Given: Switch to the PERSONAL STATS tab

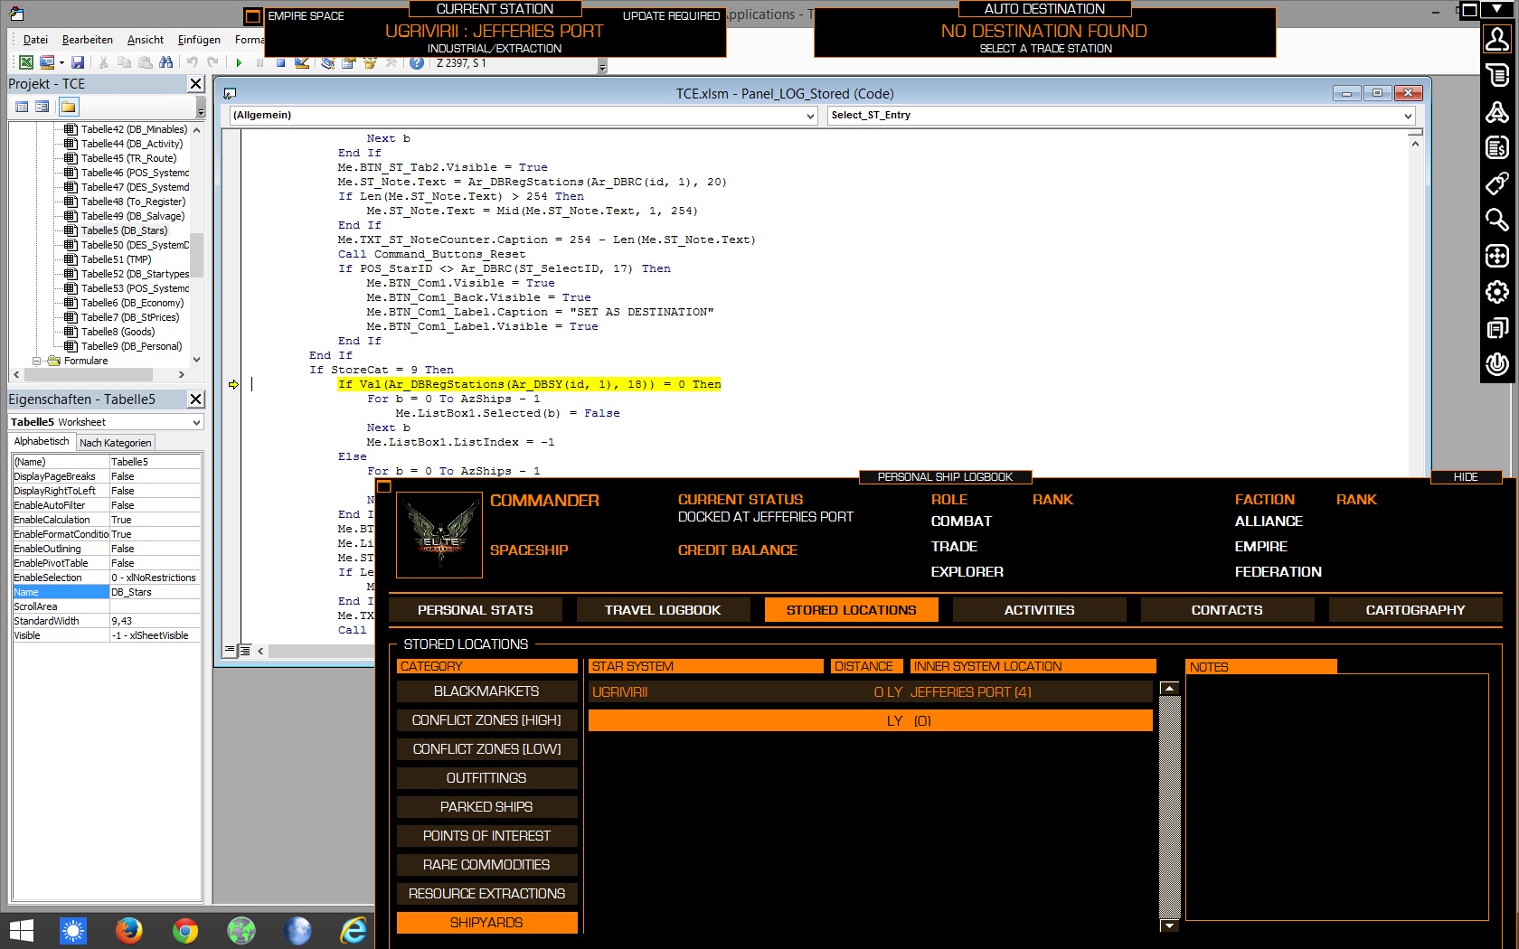Looking at the screenshot, I should (x=476, y=610).
